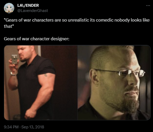Visit the @LavenderGhast handle profile
This screenshot has height=132, width=153.
33,11
